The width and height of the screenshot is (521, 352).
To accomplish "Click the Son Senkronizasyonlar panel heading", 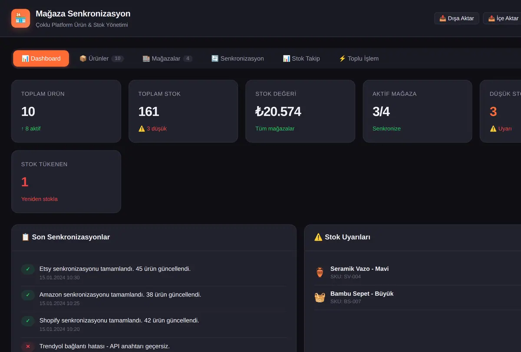I will tap(66, 237).
